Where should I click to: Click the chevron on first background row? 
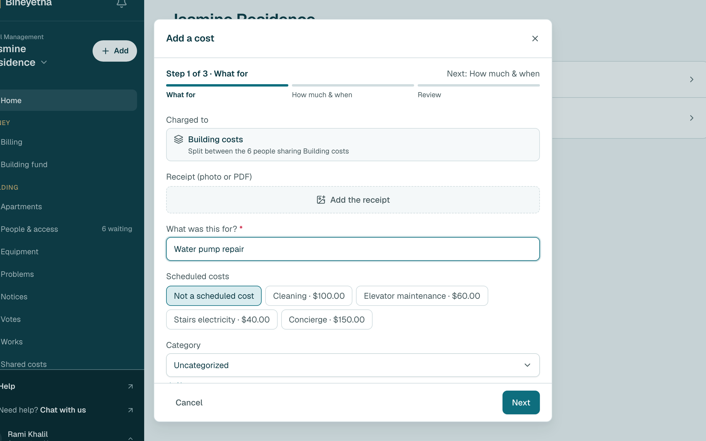pyautogui.click(x=691, y=79)
